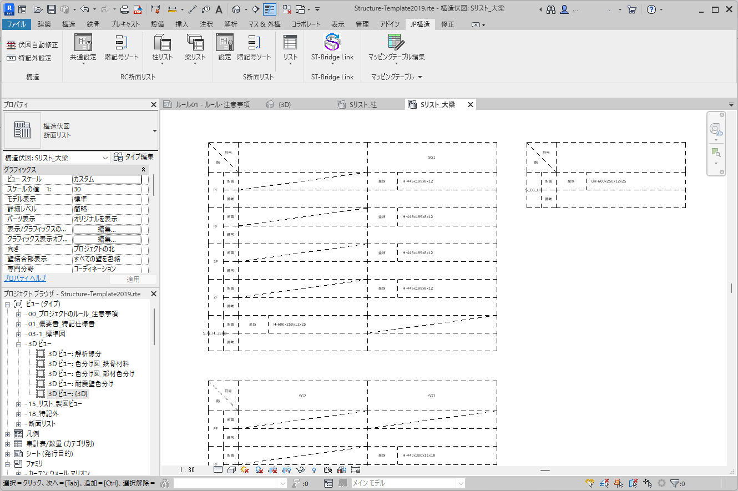The height and width of the screenshot is (491, 738).
Task: Open マッピングテーブル編集 tool
Action: click(395, 44)
